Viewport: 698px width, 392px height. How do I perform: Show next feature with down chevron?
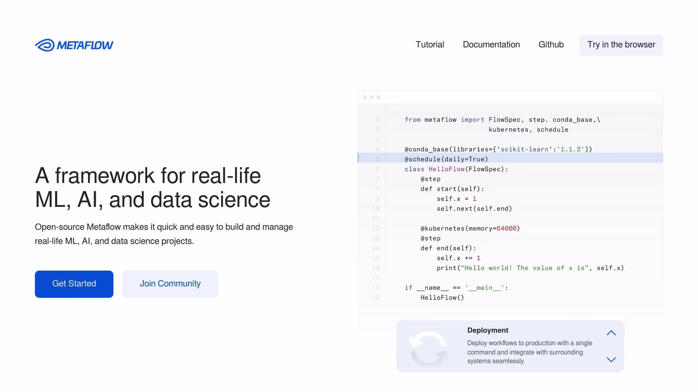coord(611,360)
